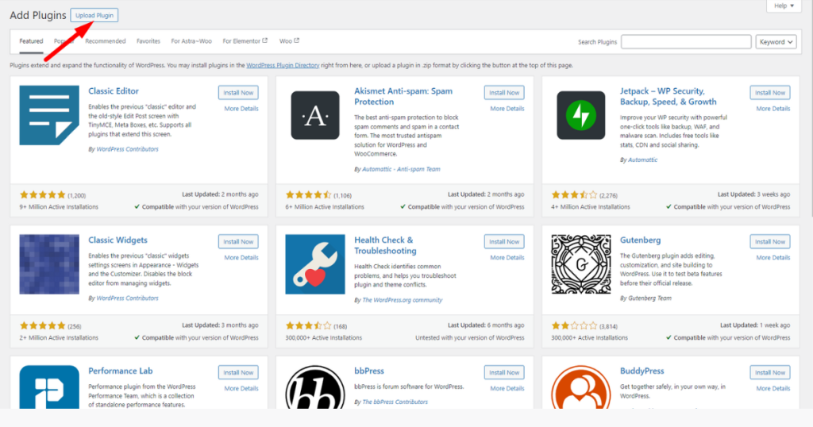Open WordPress Contributors author link under Classic Editor
813x427 pixels.
(x=128, y=149)
